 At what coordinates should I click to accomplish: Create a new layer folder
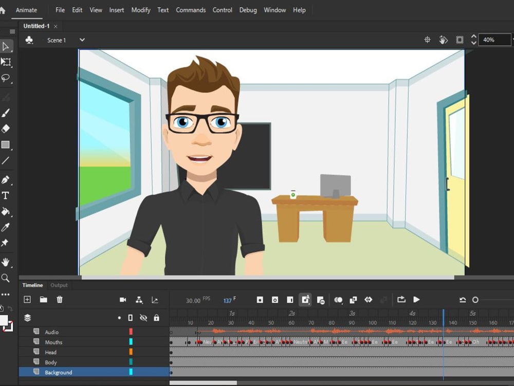point(43,299)
